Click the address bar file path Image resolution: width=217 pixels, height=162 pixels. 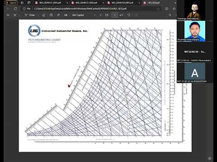pos(80,9)
